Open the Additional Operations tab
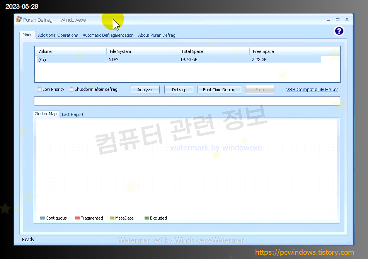The width and height of the screenshot is (368, 259). point(58,35)
